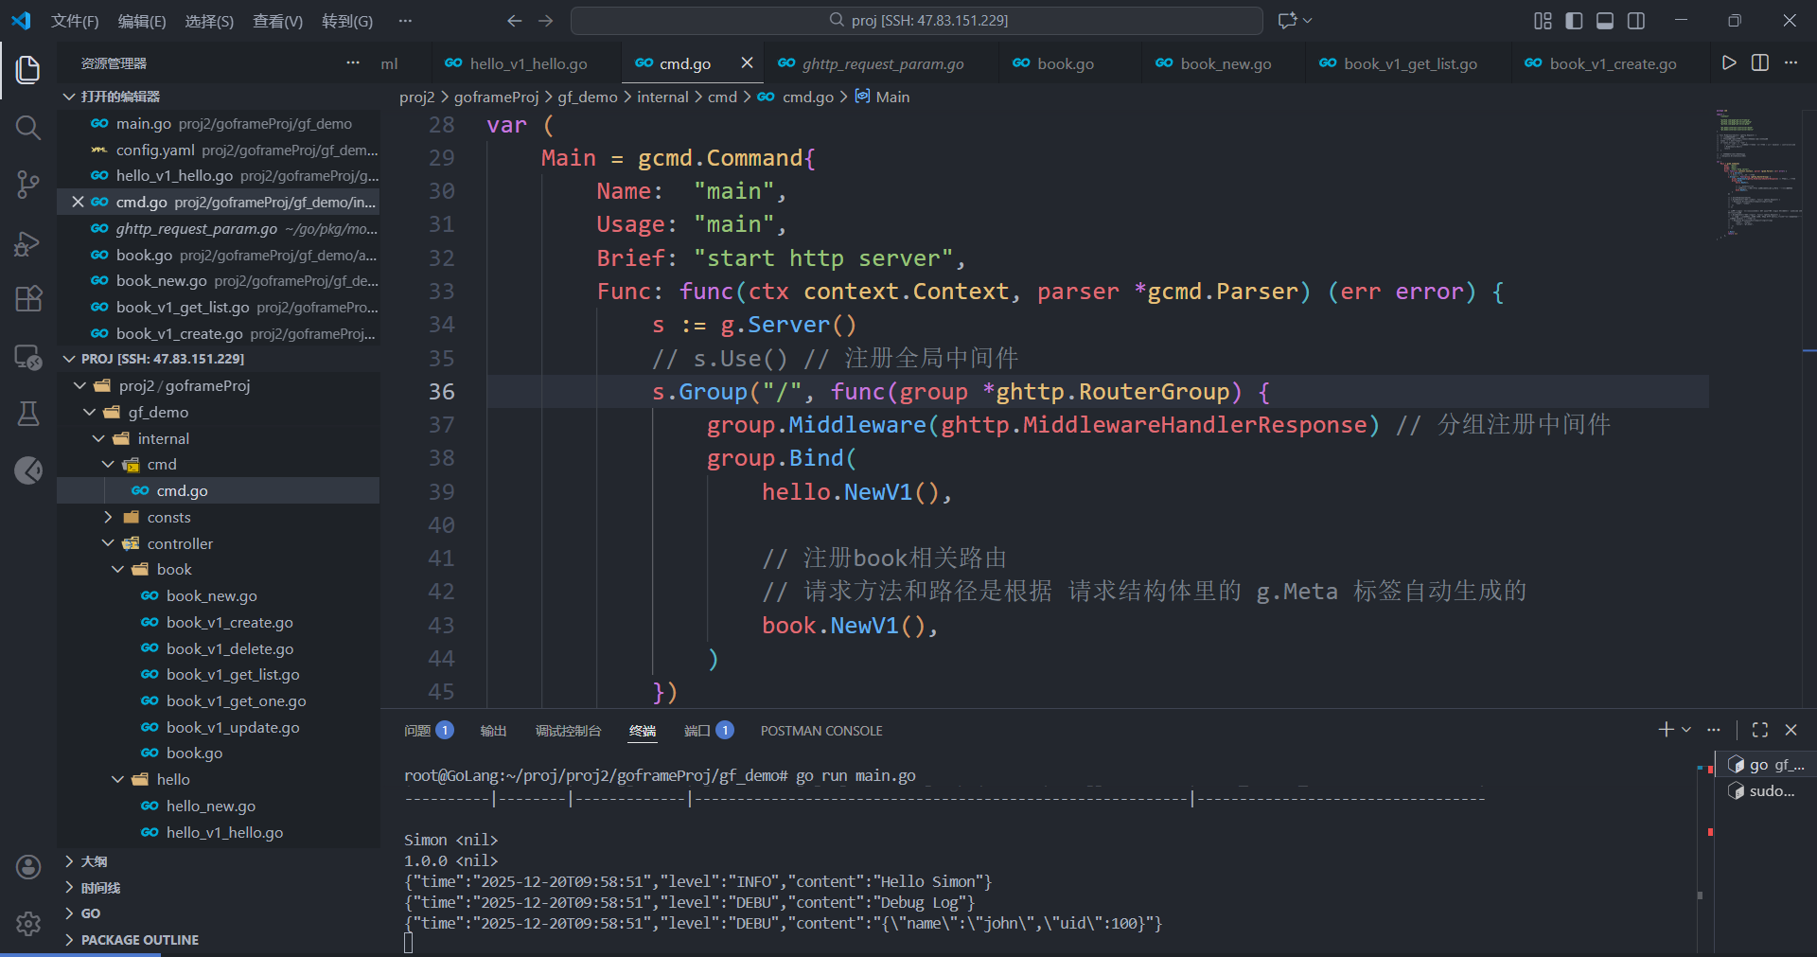1817x957 pixels.
Task: Click the editor minimap
Action: click(1757, 174)
